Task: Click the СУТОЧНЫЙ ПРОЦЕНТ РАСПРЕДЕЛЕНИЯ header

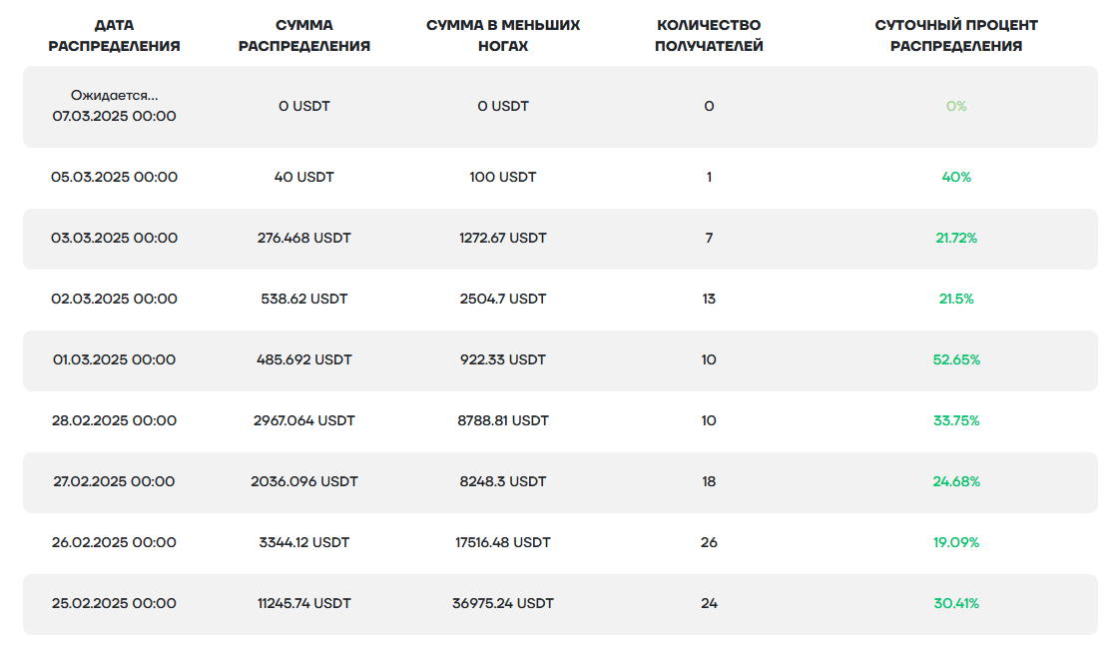Action: (x=956, y=35)
